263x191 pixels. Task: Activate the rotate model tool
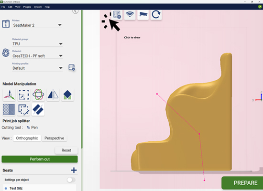[38, 95]
